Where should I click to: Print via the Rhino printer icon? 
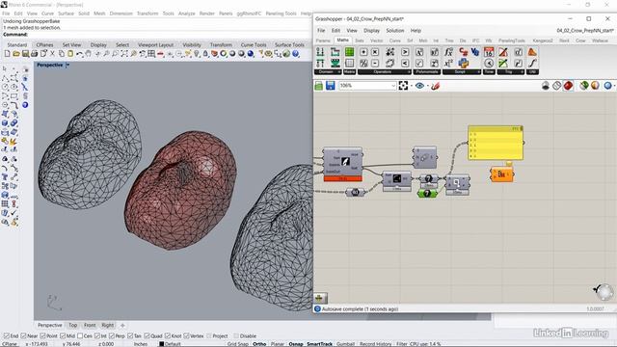[x=35, y=54]
